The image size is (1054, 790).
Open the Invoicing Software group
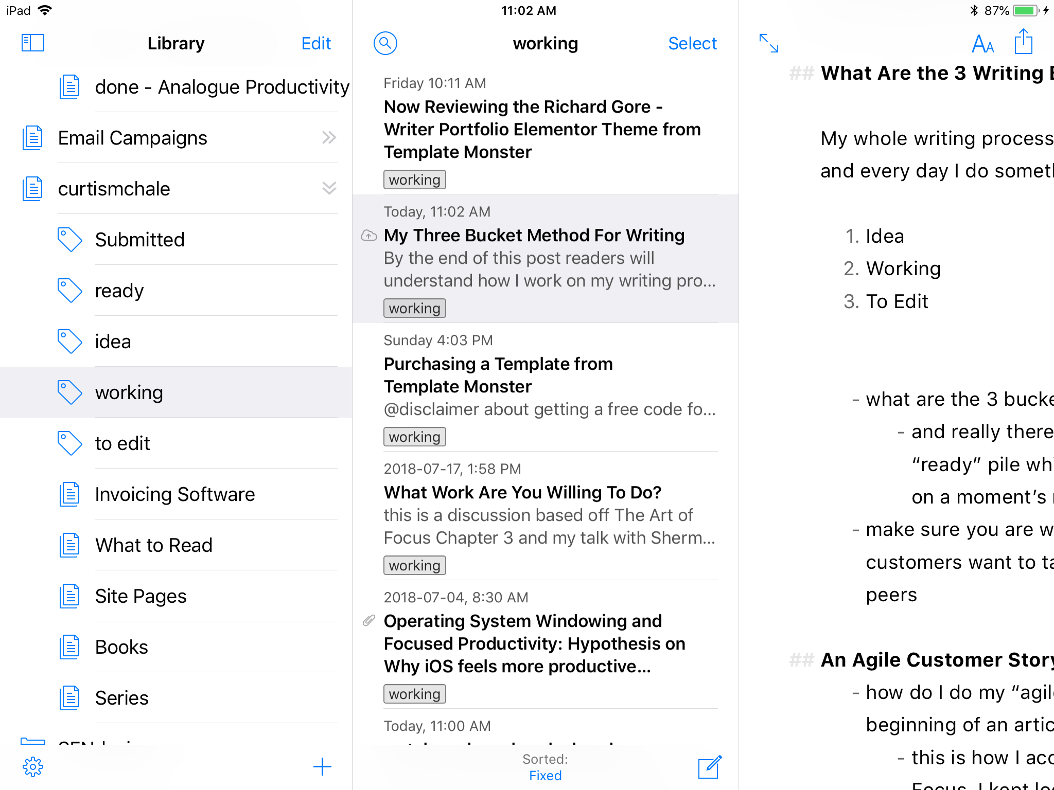tap(175, 494)
